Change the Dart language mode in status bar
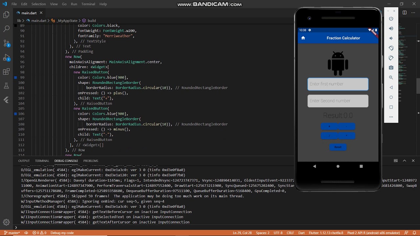 tap(301, 233)
